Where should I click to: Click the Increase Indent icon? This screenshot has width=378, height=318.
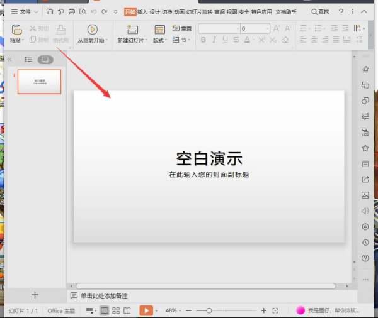click(345, 29)
